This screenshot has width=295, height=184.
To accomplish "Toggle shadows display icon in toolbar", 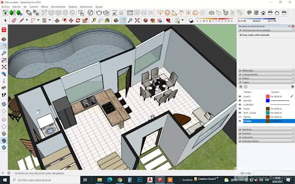I will (191, 20).
